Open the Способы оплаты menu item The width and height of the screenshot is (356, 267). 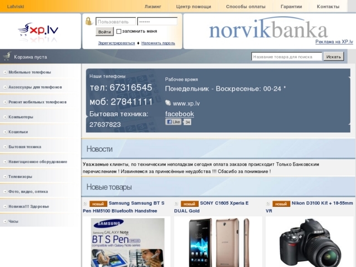(246, 7)
